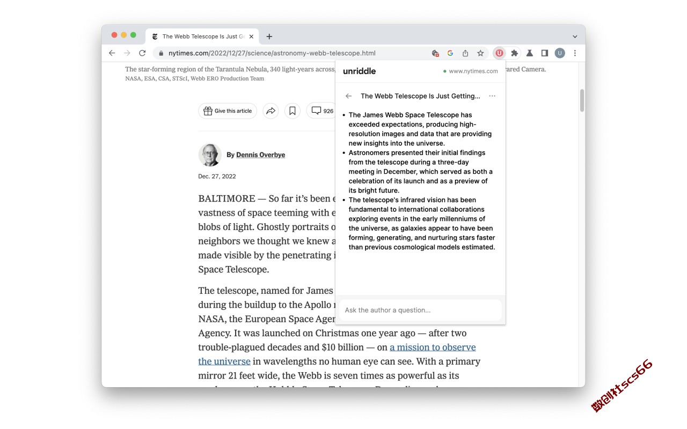Click the Unriddle extension icon in toolbar

[499, 53]
